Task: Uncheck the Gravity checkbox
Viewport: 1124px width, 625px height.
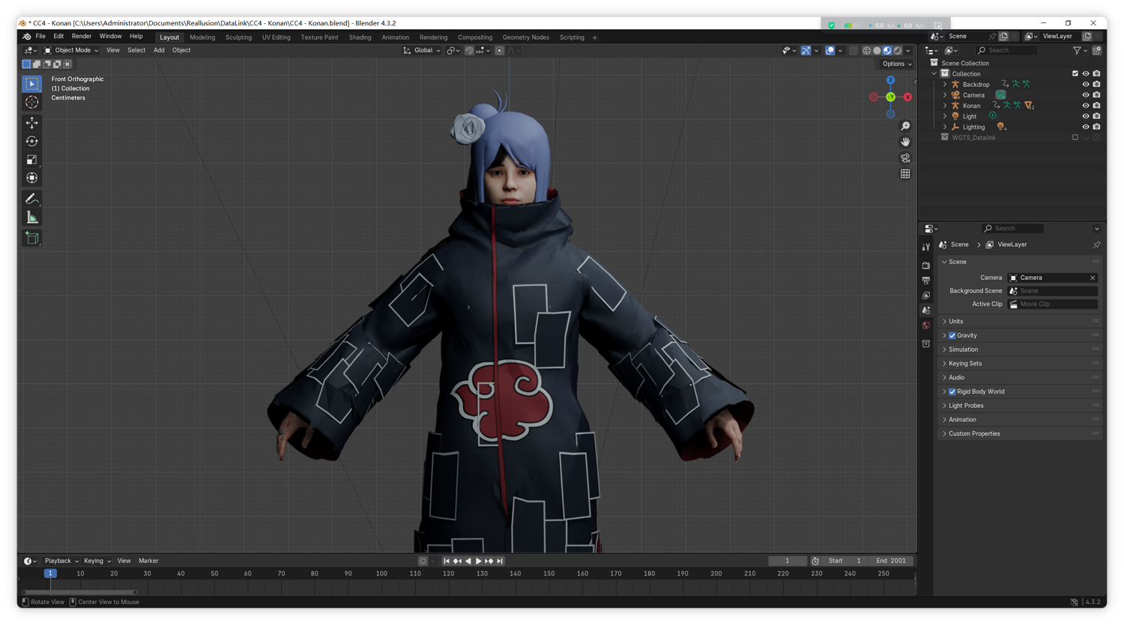Action: (x=952, y=336)
